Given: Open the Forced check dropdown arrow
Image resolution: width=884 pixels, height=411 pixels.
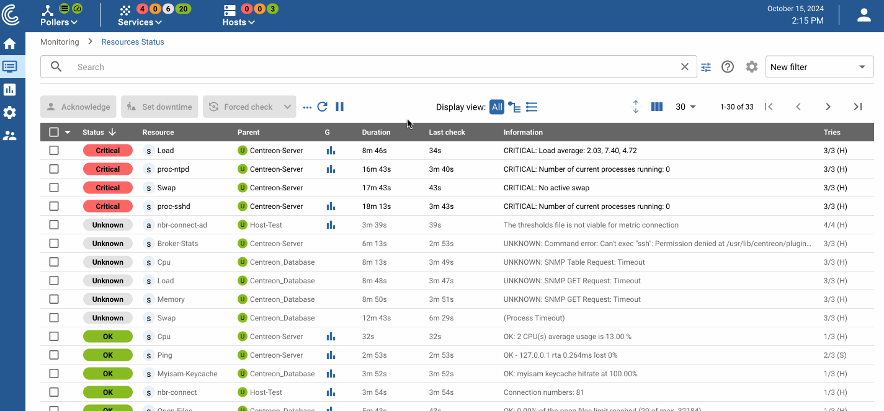Looking at the screenshot, I should (287, 107).
